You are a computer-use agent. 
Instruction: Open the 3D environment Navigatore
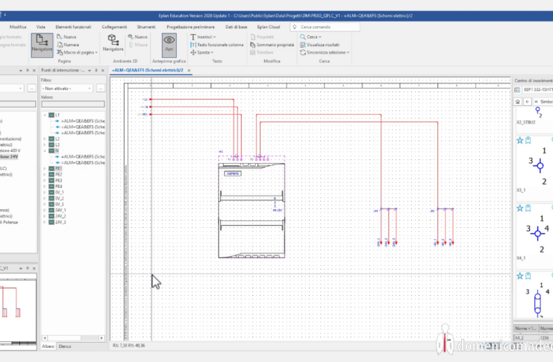(113, 42)
